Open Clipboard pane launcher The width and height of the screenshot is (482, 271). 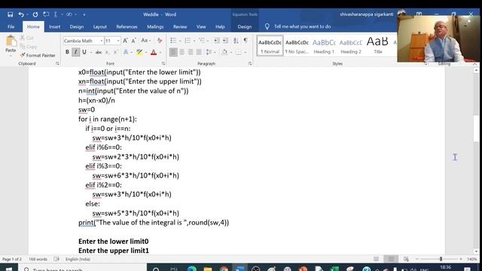(x=57, y=63)
